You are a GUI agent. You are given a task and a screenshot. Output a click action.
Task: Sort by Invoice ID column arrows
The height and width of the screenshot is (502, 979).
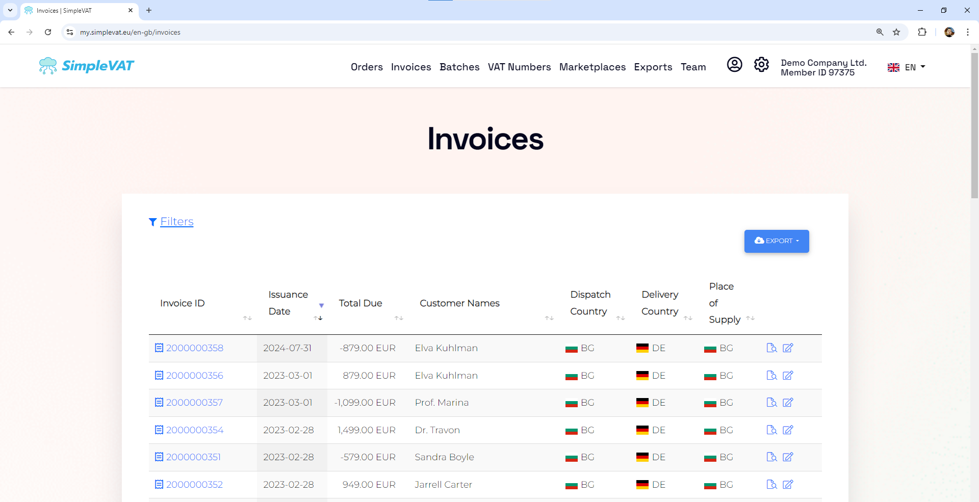tap(247, 318)
